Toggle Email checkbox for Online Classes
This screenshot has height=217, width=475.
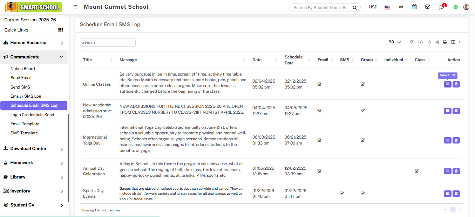[x=319, y=84]
